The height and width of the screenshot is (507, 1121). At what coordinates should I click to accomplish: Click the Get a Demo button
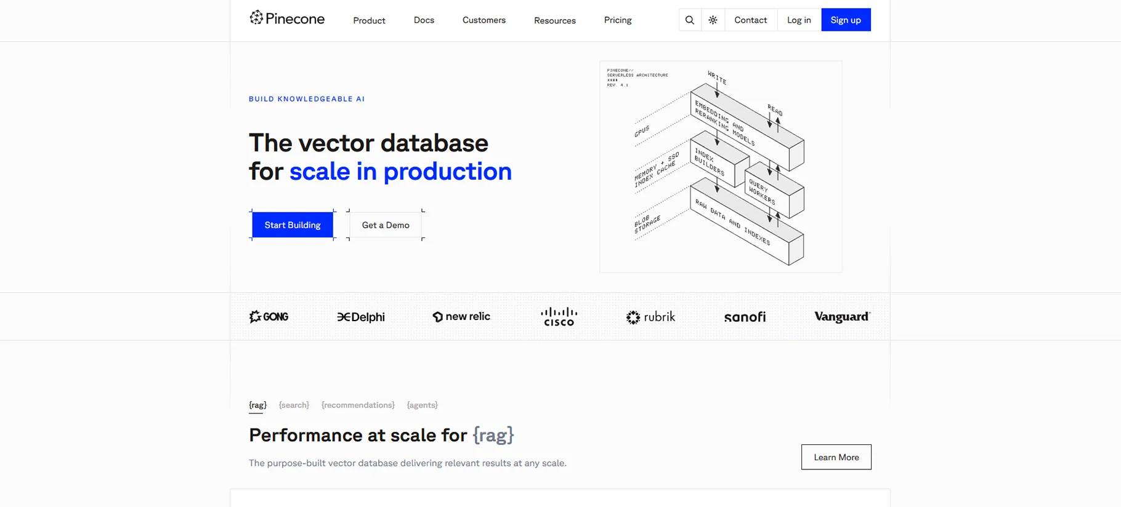[x=386, y=225]
